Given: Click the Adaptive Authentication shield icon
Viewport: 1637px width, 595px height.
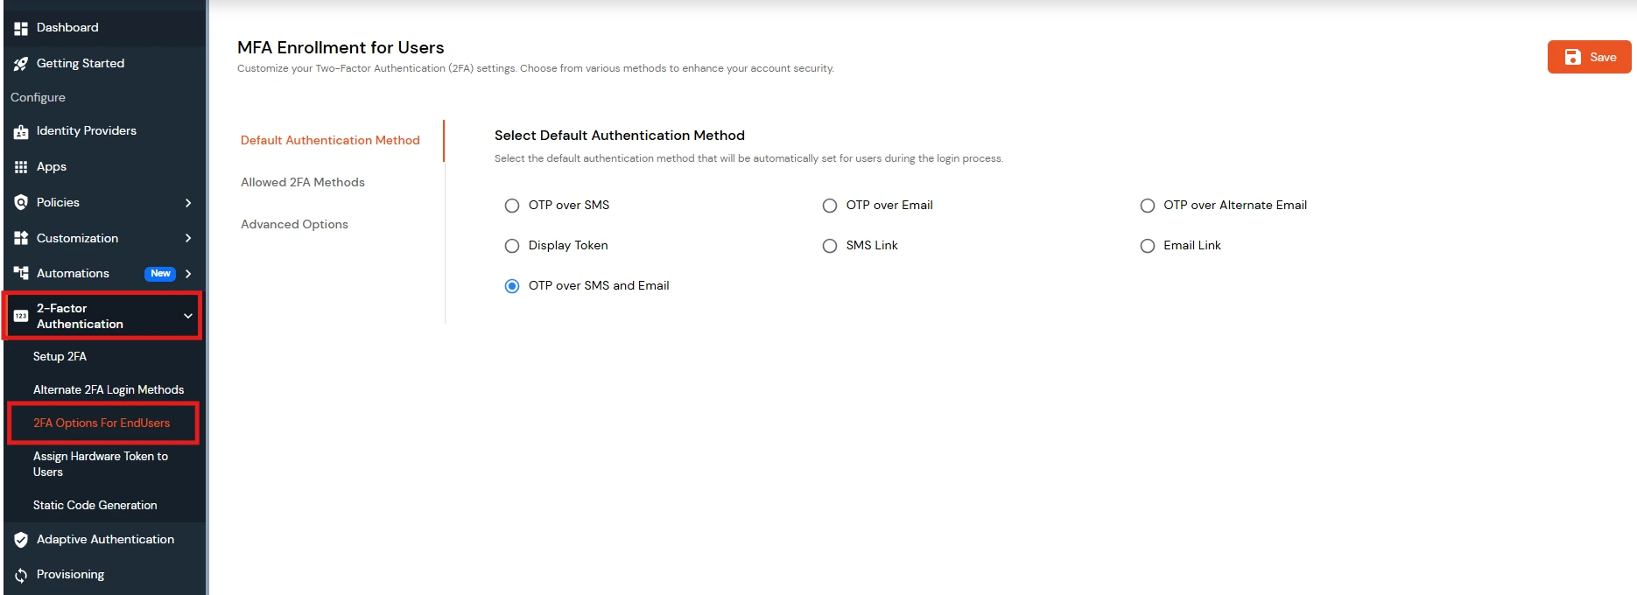Looking at the screenshot, I should pyautogui.click(x=20, y=539).
